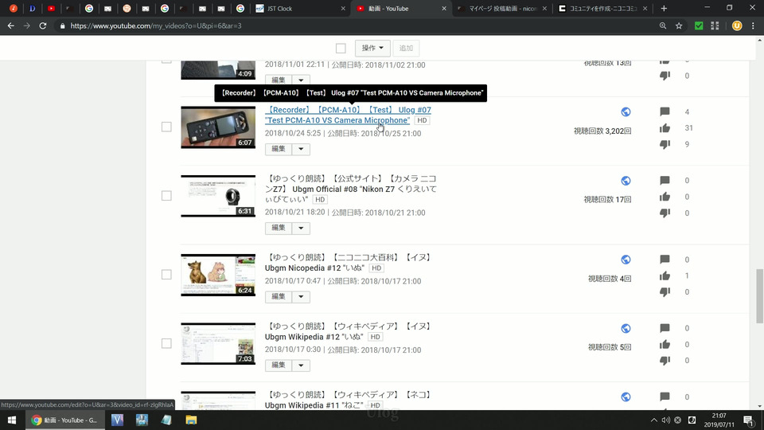The height and width of the screenshot is (430, 764).
Task: Open the volume icon in system tray
Action: 665,420
